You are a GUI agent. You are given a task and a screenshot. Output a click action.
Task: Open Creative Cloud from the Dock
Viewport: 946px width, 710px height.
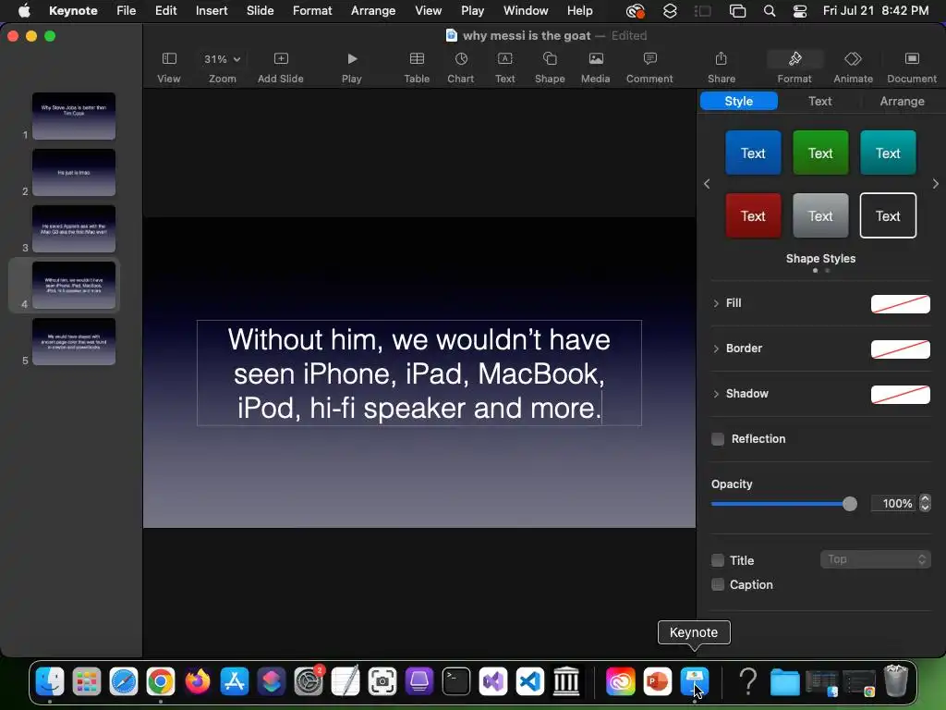click(x=621, y=681)
